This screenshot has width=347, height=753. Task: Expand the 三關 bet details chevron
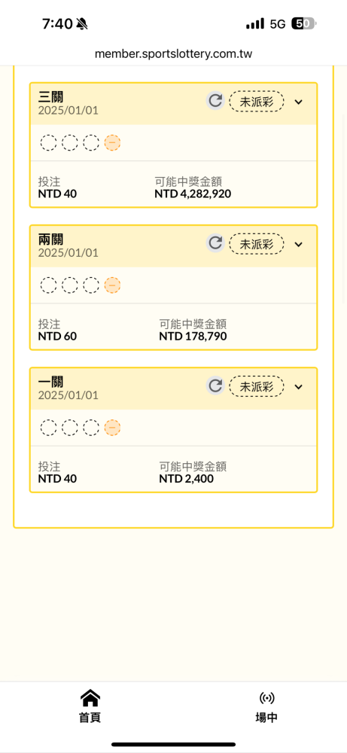299,102
